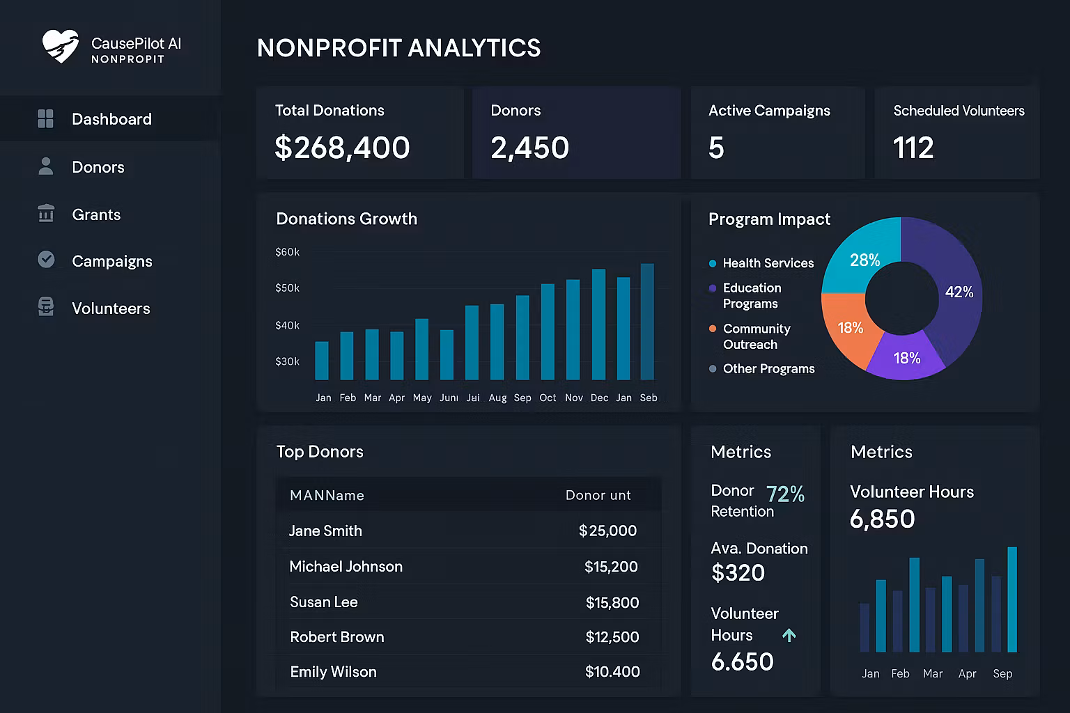
Task: Click the Volunteers sidebar icon
Action: coord(45,307)
